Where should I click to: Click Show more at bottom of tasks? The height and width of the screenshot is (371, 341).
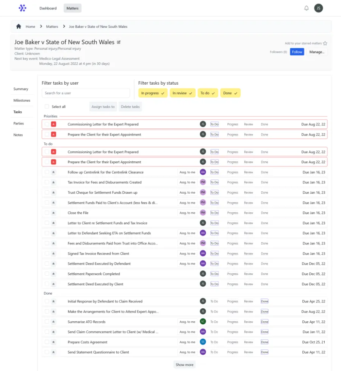(x=185, y=365)
